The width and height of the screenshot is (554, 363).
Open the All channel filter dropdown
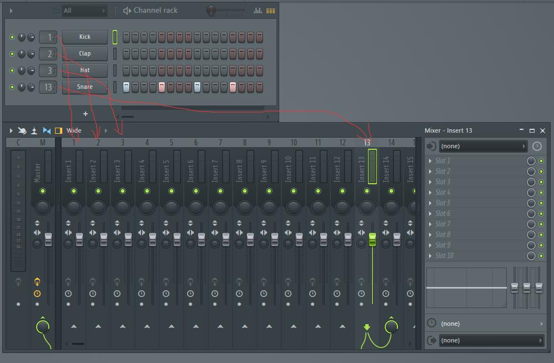click(84, 10)
